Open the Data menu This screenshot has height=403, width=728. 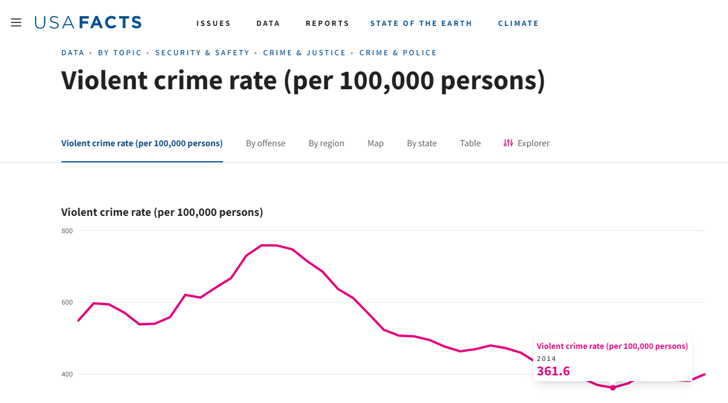(x=268, y=24)
